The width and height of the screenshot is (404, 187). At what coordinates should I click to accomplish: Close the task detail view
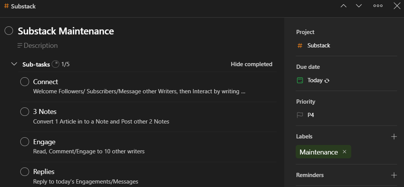(x=397, y=6)
